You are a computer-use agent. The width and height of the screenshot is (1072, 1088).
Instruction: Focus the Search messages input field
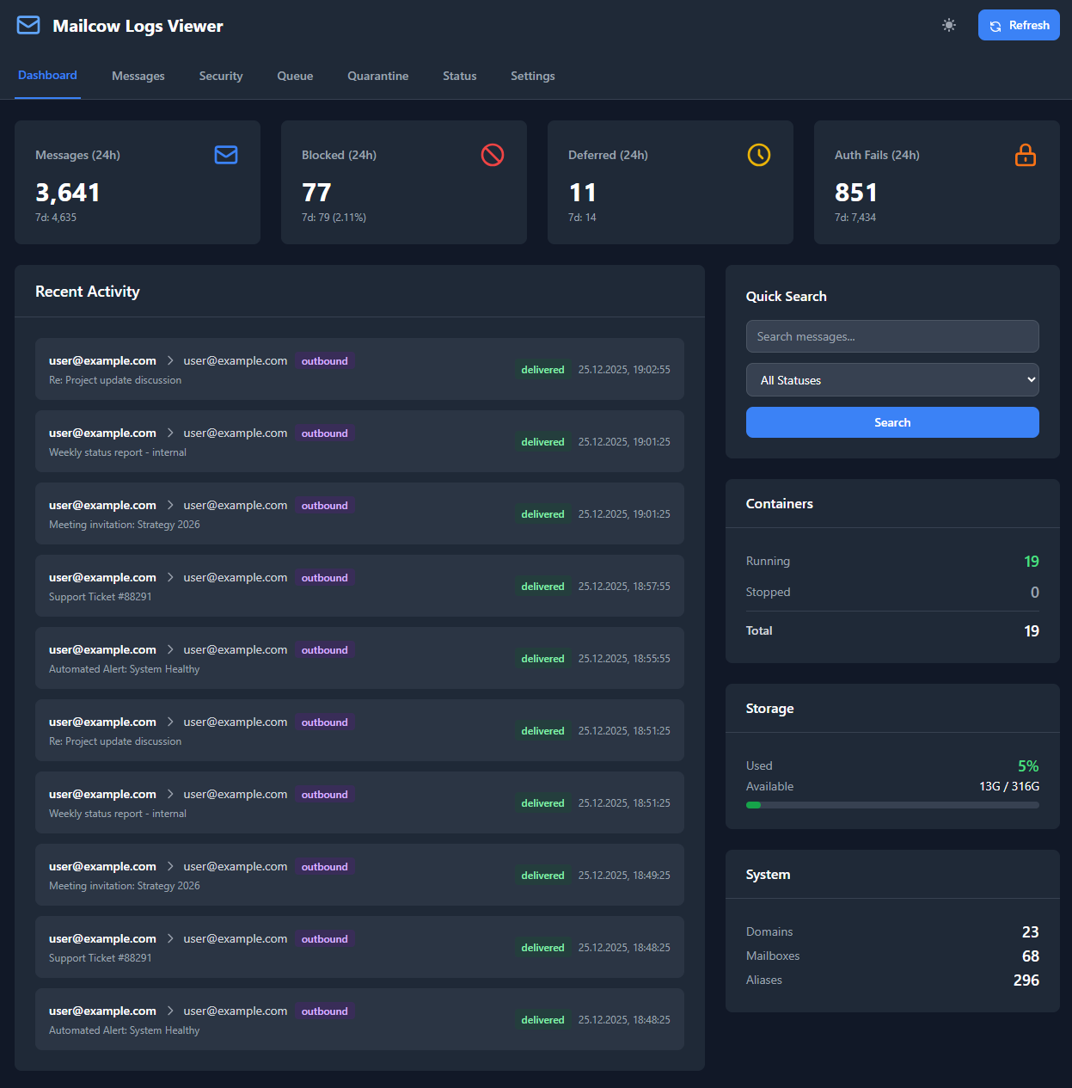click(x=892, y=336)
